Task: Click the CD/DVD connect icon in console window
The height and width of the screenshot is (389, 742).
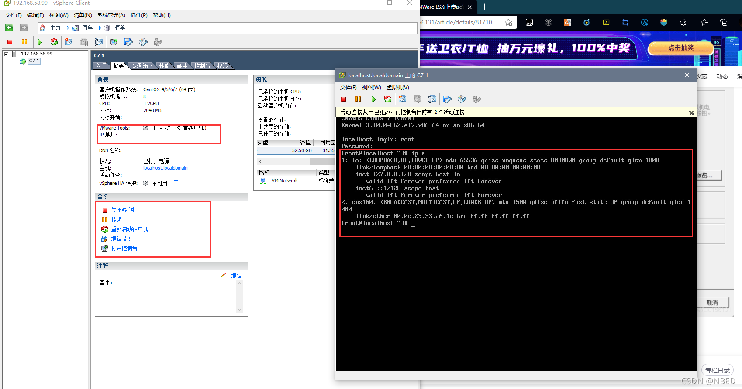Action: point(462,99)
